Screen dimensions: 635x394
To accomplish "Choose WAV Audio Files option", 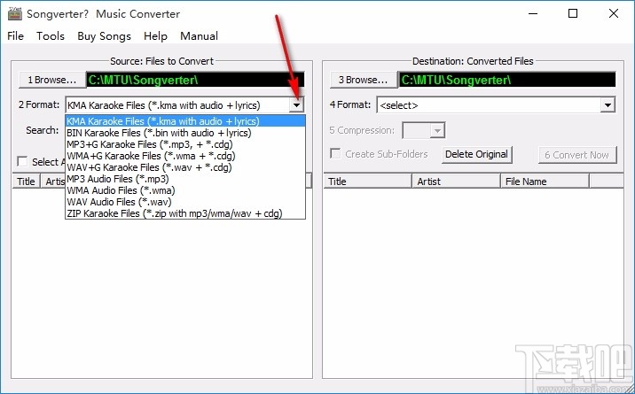I will pyautogui.click(x=185, y=202).
